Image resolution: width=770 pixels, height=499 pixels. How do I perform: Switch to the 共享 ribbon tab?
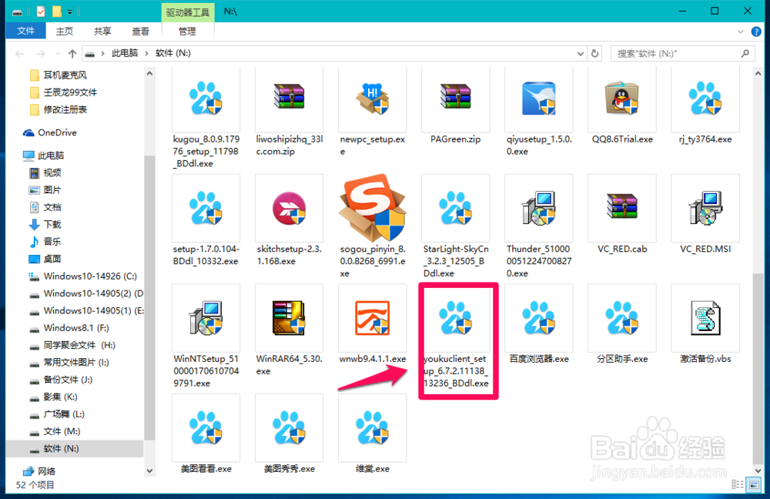click(102, 31)
